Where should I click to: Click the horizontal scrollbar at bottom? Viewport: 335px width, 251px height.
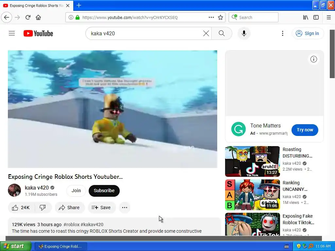164,238
